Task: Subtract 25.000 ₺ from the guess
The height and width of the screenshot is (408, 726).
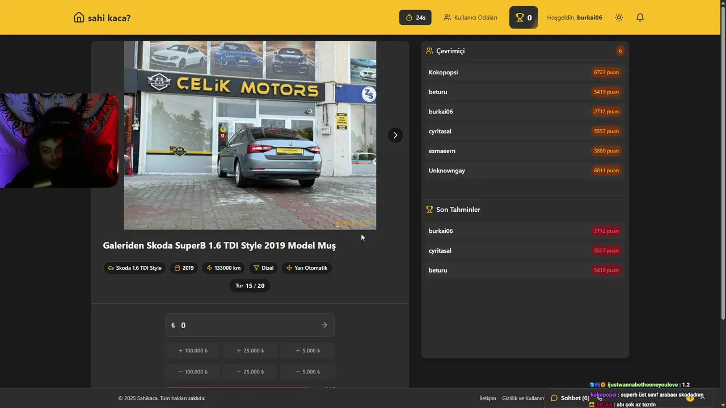Action: tap(250, 372)
